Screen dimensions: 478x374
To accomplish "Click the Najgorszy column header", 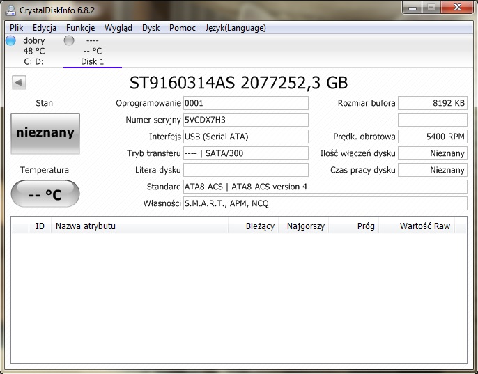I will click(304, 226).
